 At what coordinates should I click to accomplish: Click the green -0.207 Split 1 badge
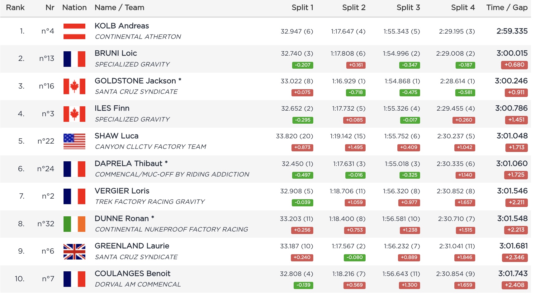click(302, 65)
